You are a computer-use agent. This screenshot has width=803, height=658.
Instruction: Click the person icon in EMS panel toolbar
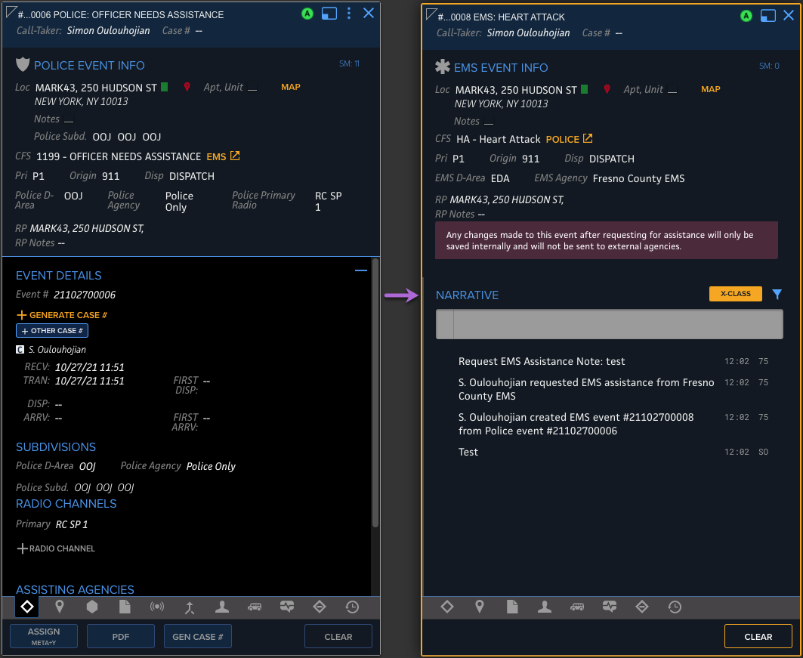[x=544, y=607]
